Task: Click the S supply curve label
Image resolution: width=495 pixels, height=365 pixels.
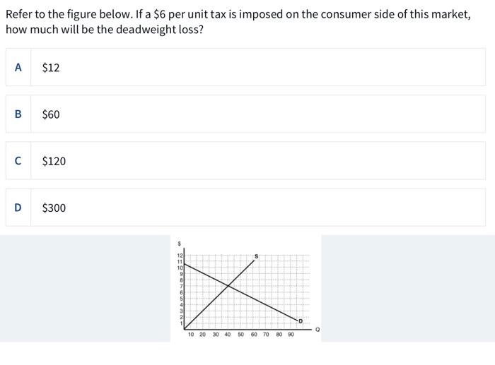Action: point(256,256)
